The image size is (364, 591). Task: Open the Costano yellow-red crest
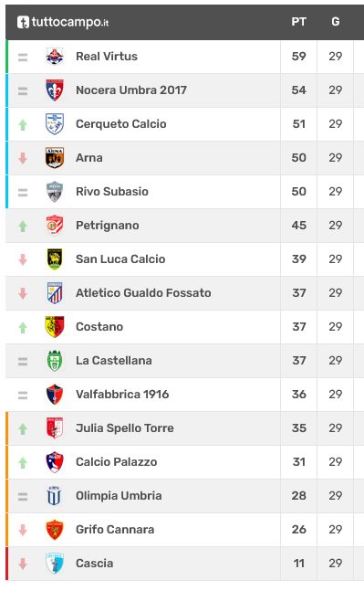point(55,326)
